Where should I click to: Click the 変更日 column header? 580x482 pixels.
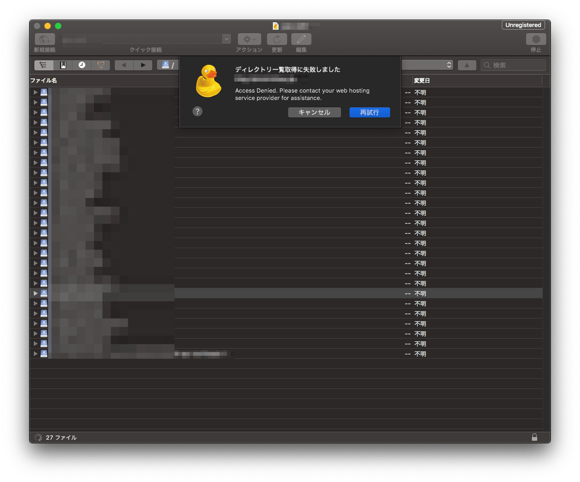pyautogui.click(x=422, y=80)
